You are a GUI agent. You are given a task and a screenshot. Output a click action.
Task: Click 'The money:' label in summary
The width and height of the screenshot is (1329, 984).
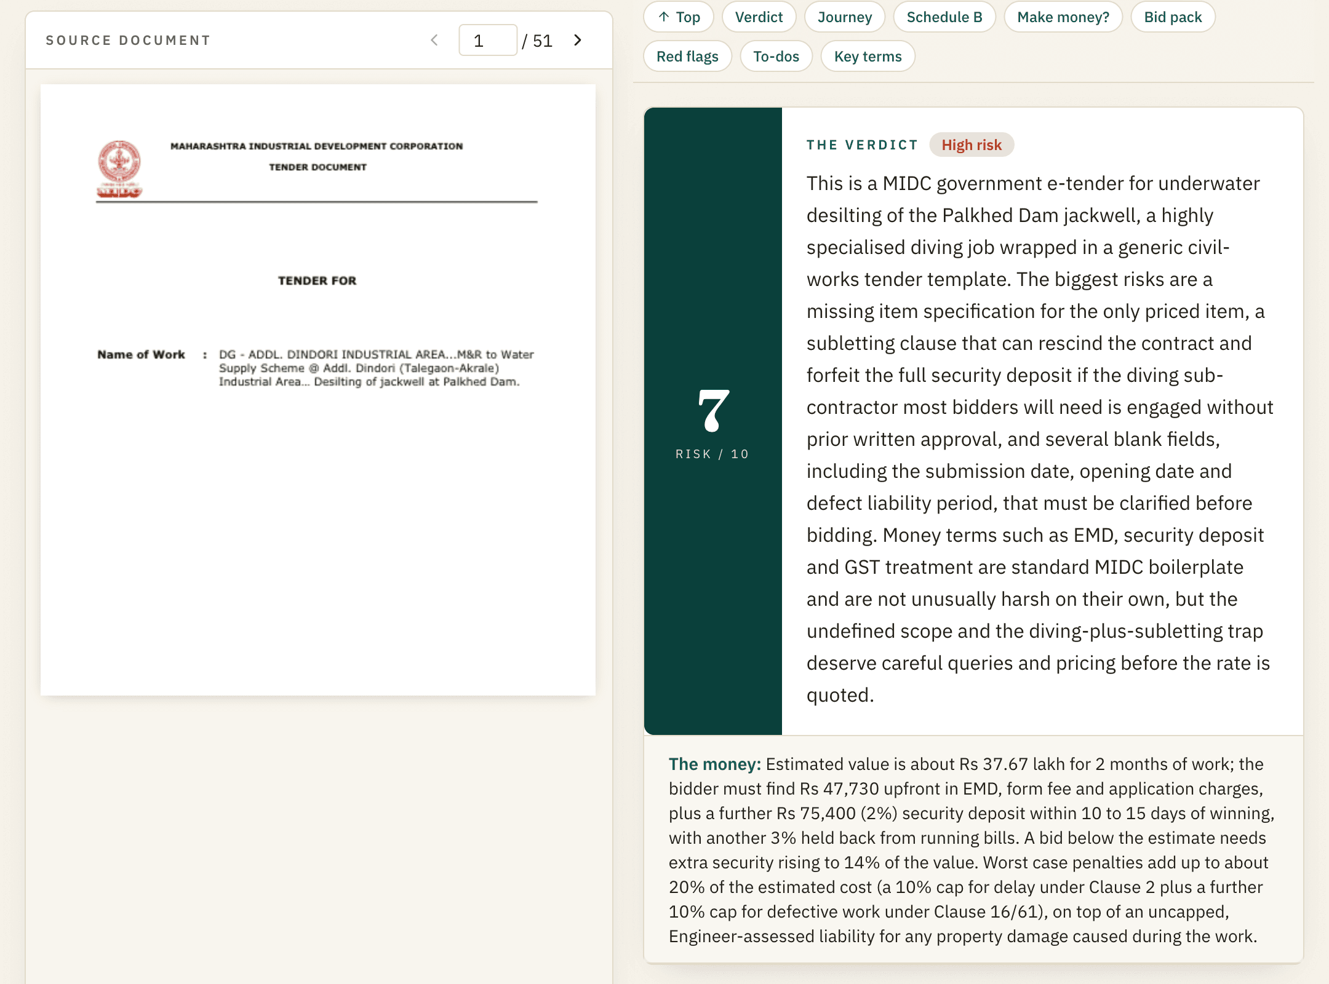tap(715, 764)
